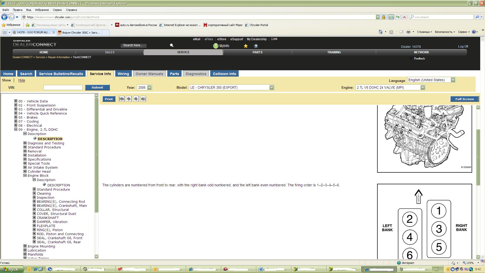Click the zoom level 115% control

(x=469, y=263)
